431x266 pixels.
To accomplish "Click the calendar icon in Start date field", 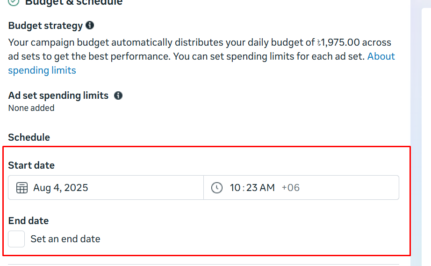I will (x=22, y=188).
